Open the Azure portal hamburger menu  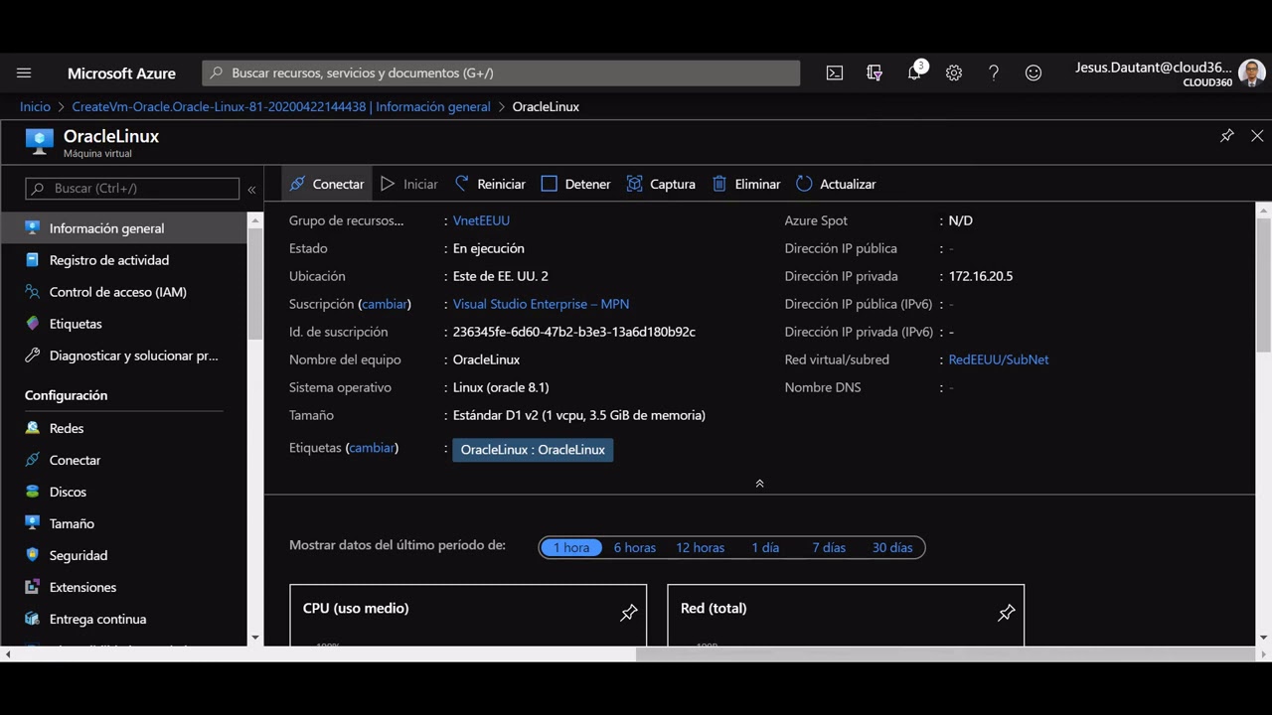[24, 72]
